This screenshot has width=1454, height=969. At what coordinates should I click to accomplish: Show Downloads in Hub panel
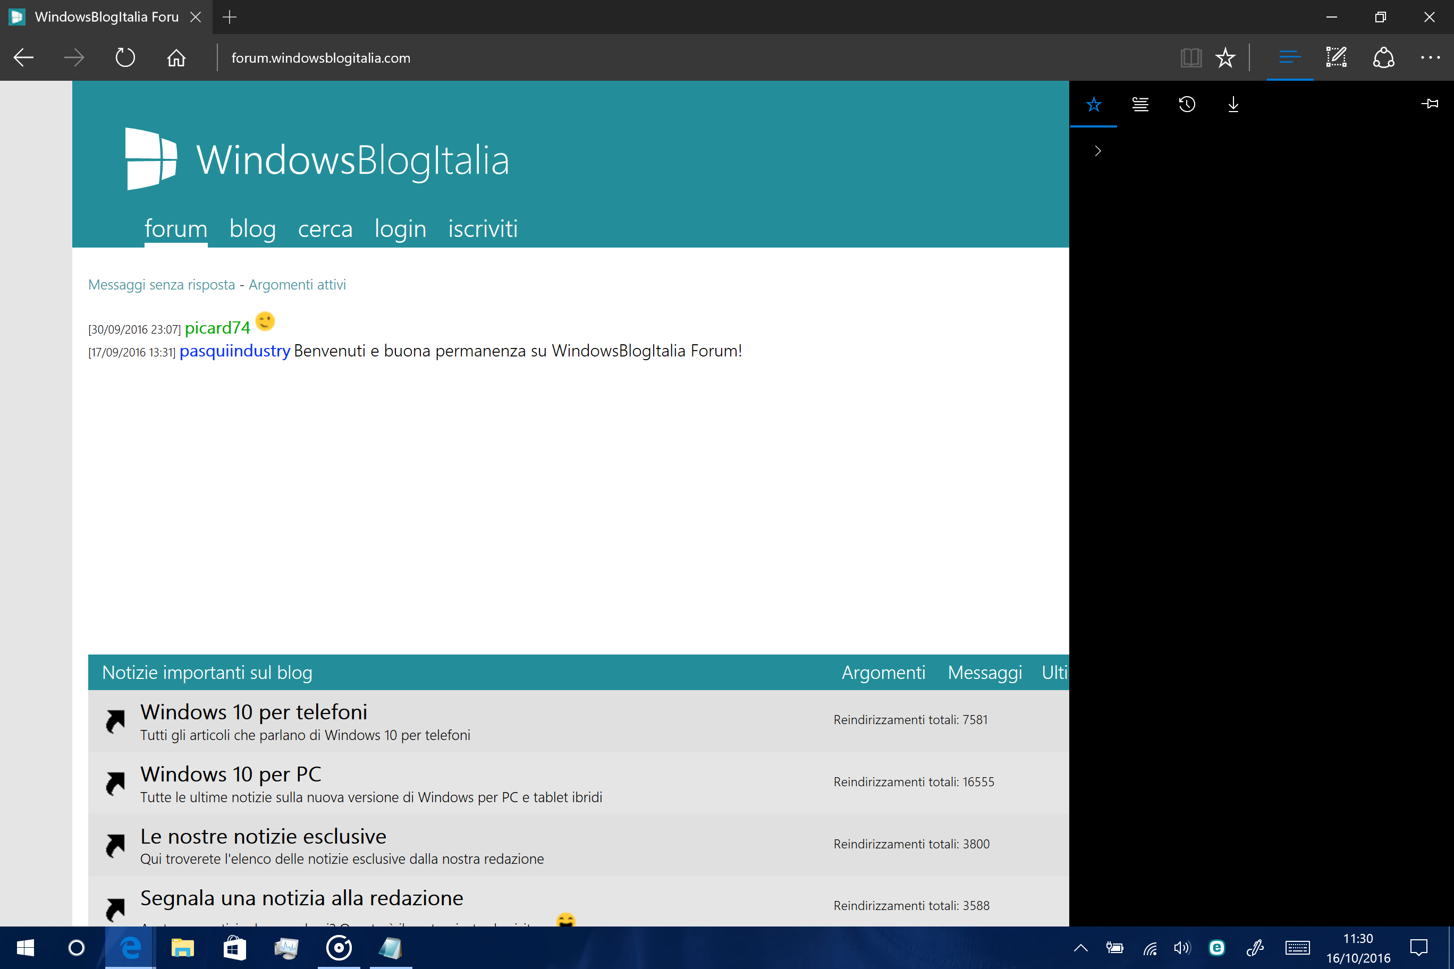click(1233, 104)
